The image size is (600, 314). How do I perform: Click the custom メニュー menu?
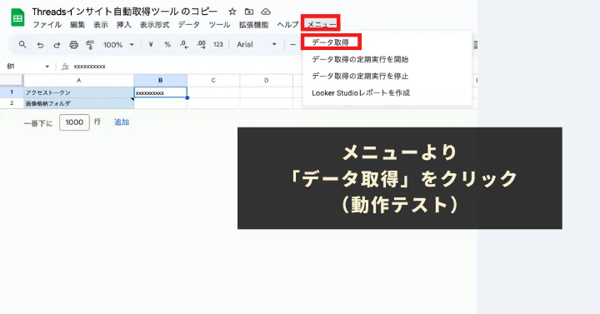(321, 23)
